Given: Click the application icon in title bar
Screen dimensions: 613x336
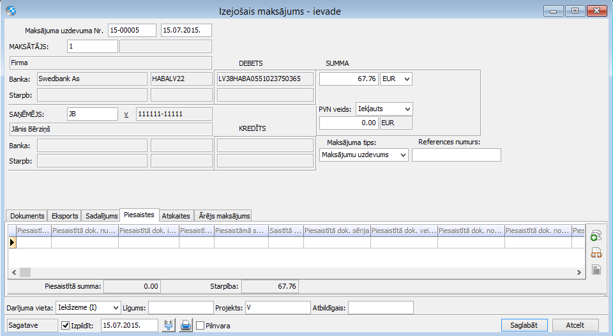Looking at the screenshot, I should click(x=11, y=11).
